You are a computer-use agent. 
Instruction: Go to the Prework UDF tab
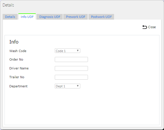(75, 17)
